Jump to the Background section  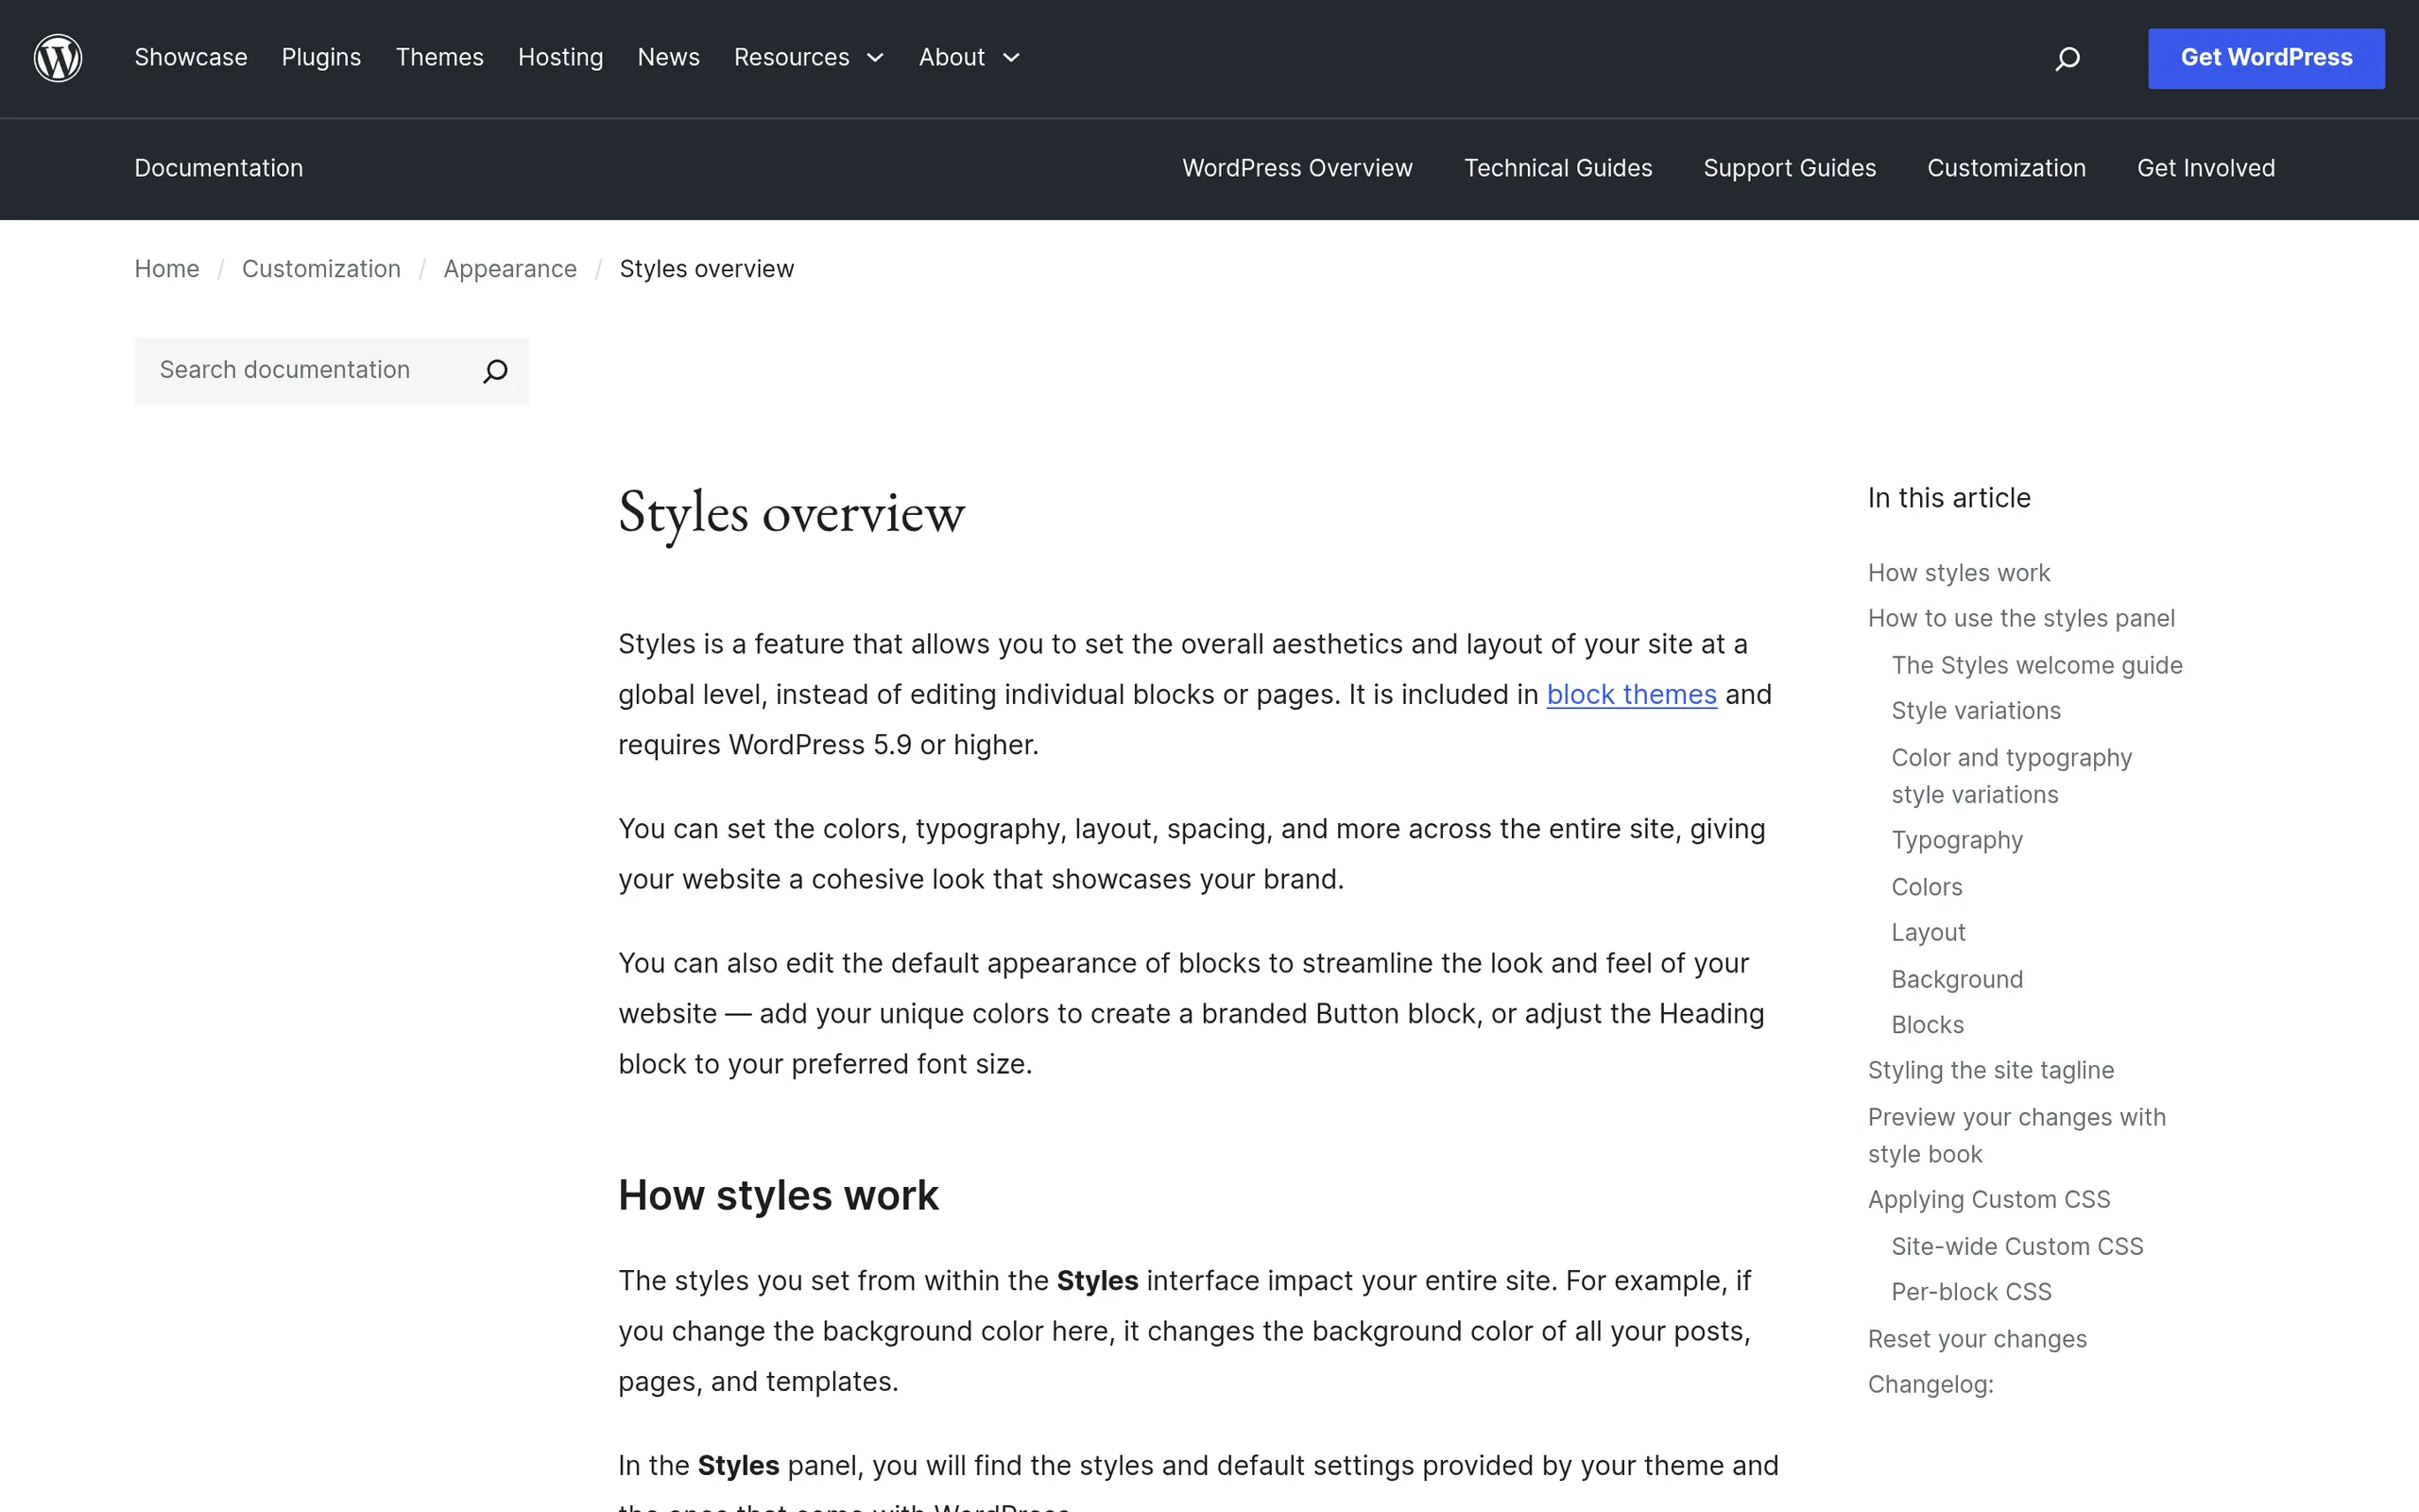1956,980
